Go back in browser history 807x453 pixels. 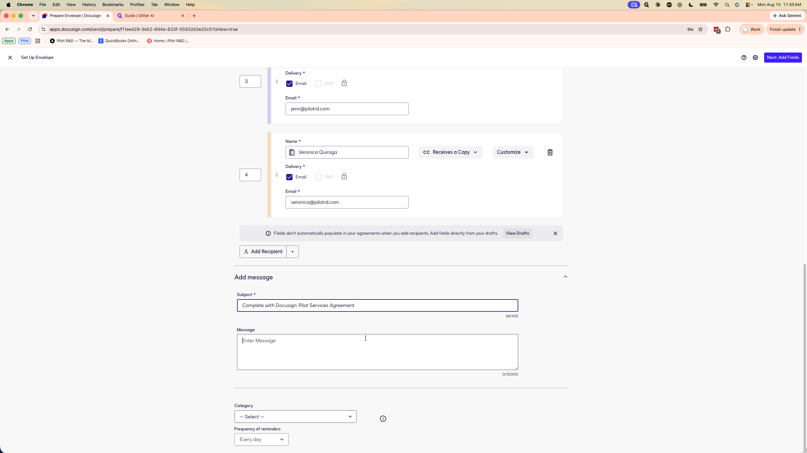point(7,29)
